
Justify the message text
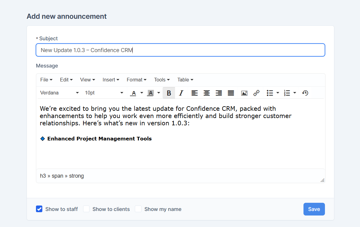tap(231, 93)
